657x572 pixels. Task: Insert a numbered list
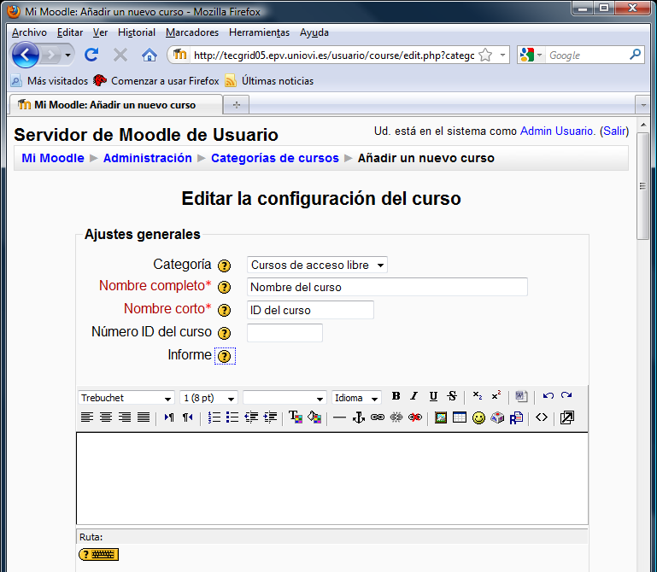click(x=214, y=417)
